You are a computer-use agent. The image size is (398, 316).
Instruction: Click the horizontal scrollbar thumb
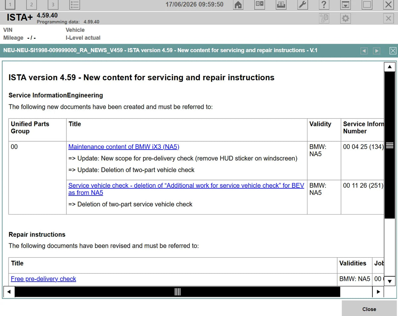177,292
